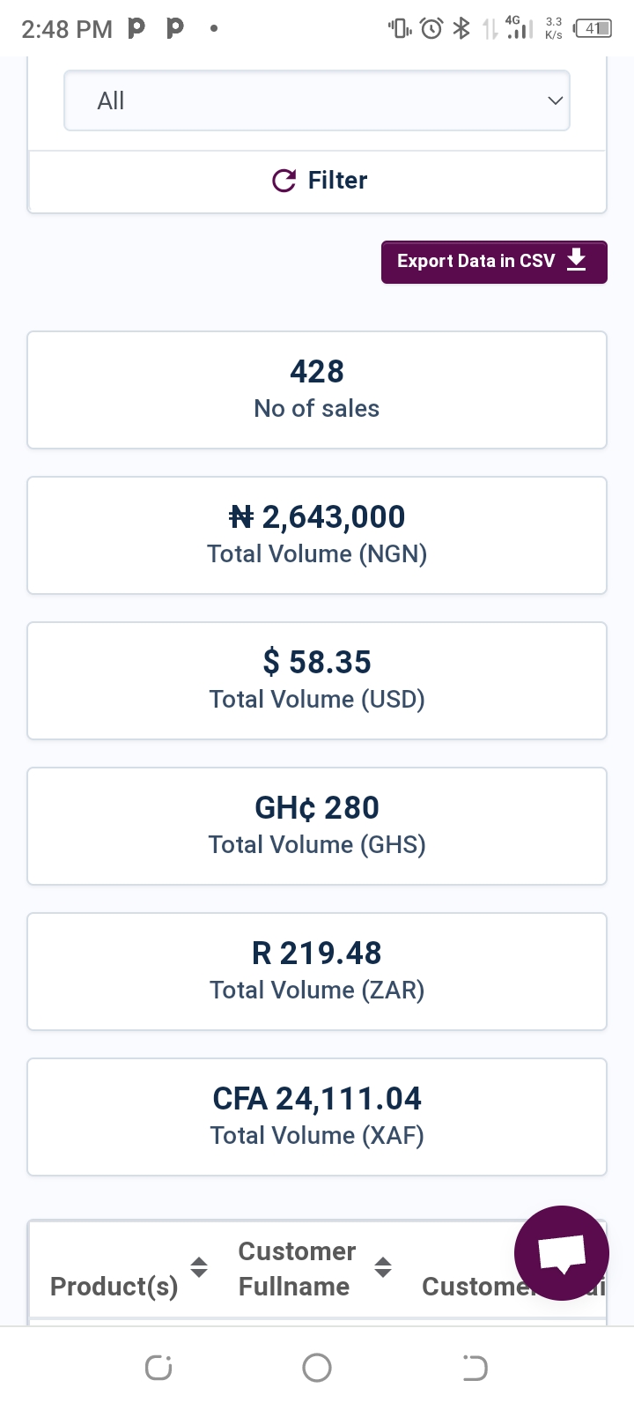Select the Product(s) column header
Image resolution: width=634 pixels, height=1410 pixels.
pyautogui.click(x=114, y=1287)
